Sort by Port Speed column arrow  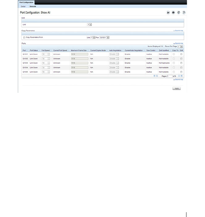(x=51, y=50)
